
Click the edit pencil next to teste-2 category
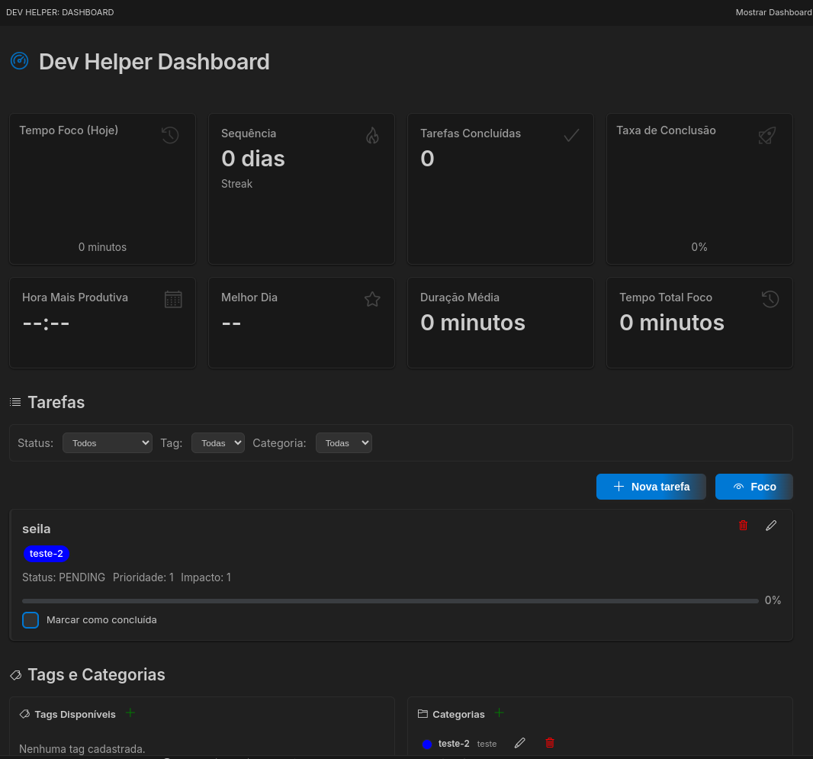pos(519,742)
